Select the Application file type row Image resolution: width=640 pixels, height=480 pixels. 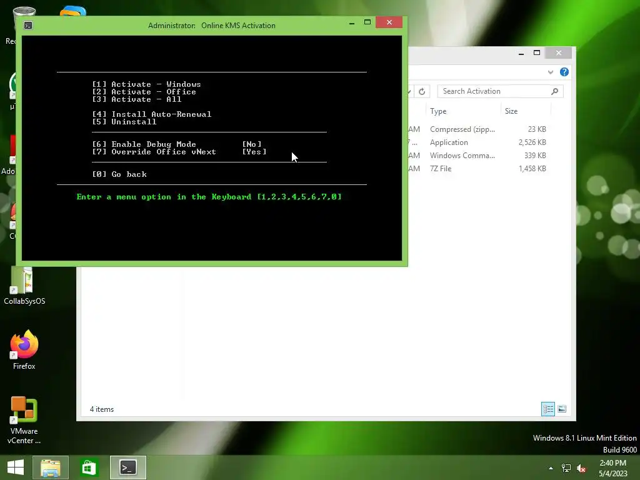pos(449,142)
